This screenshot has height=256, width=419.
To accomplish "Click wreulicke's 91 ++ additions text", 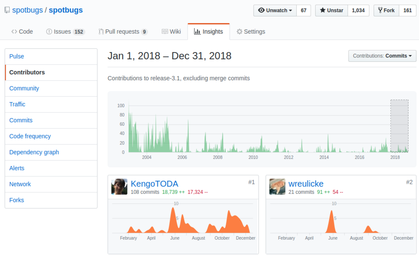I will [x=323, y=192].
